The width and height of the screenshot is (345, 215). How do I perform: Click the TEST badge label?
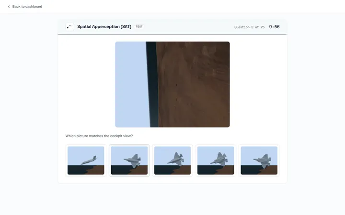tap(139, 27)
